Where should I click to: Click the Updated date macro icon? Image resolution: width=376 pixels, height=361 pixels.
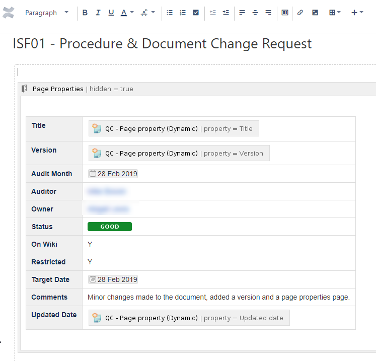click(x=97, y=318)
